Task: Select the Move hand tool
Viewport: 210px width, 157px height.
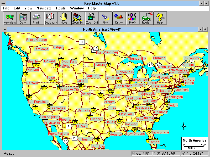Action: (x=65, y=18)
